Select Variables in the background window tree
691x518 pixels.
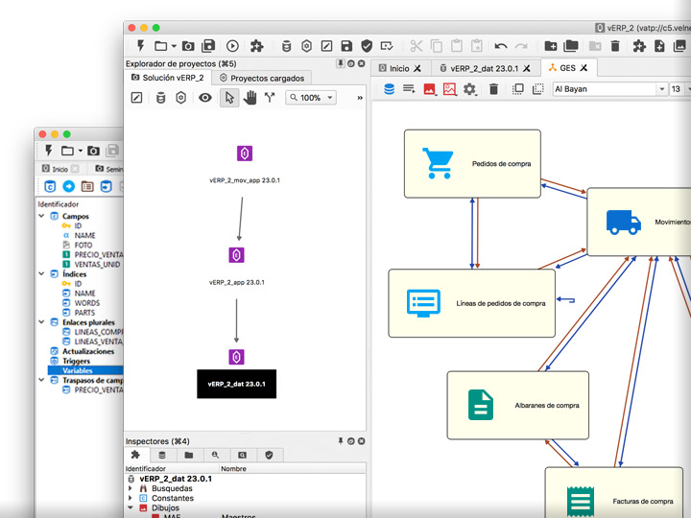pyautogui.click(x=85, y=370)
